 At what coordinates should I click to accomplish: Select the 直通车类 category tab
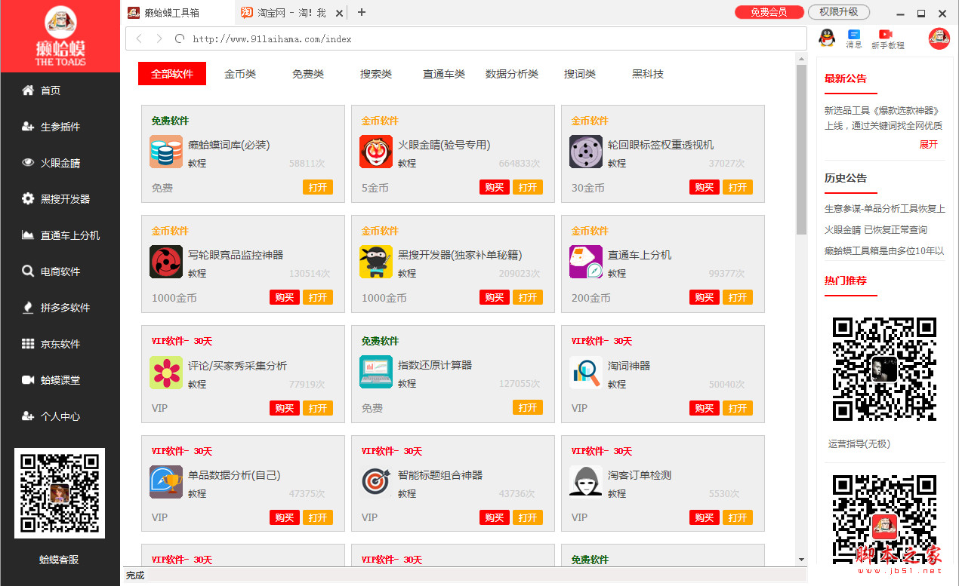point(444,74)
